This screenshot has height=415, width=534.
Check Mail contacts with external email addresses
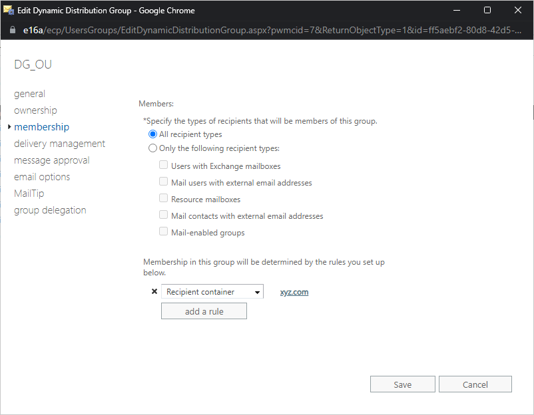tap(163, 214)
